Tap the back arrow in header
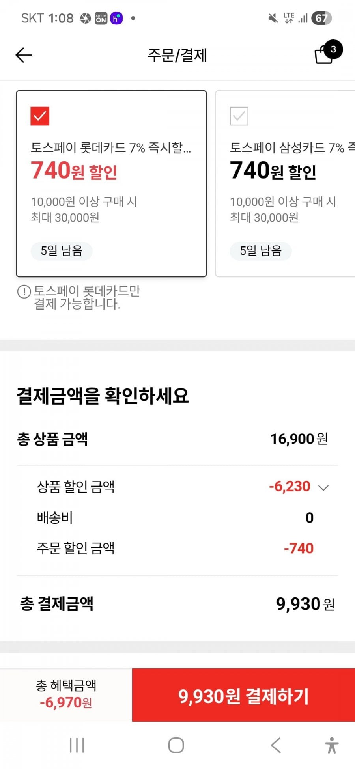The image size is (355, 769). pos(23,55)
